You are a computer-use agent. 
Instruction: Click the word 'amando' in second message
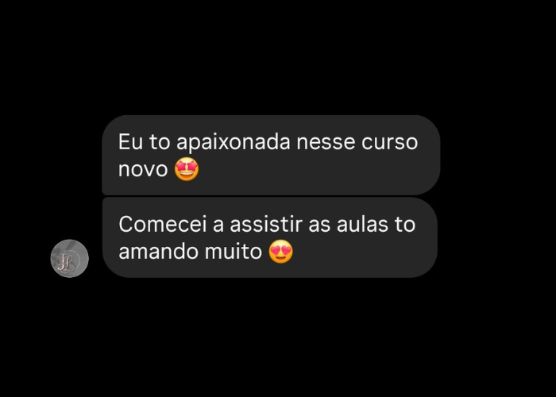point(159,252)
